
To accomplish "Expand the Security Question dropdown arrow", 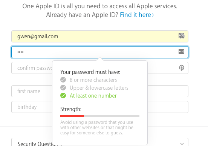I will coord(182,144).
